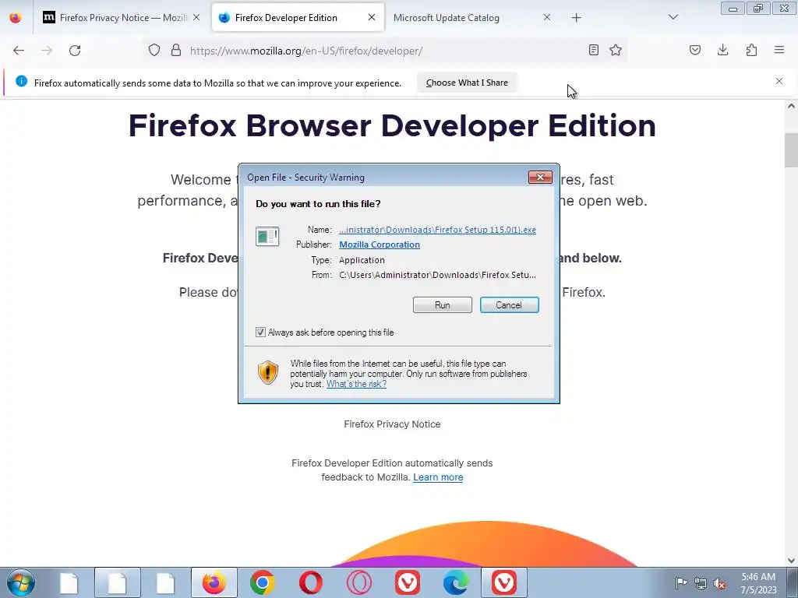Viewport: 798px width, 598px height.
Task: Open the Pocket save icon
Action: [695, 51]
